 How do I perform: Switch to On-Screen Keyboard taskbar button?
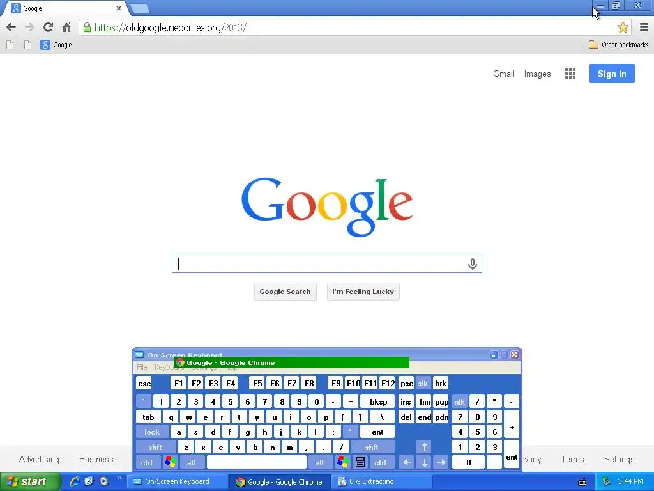(178, 482)
